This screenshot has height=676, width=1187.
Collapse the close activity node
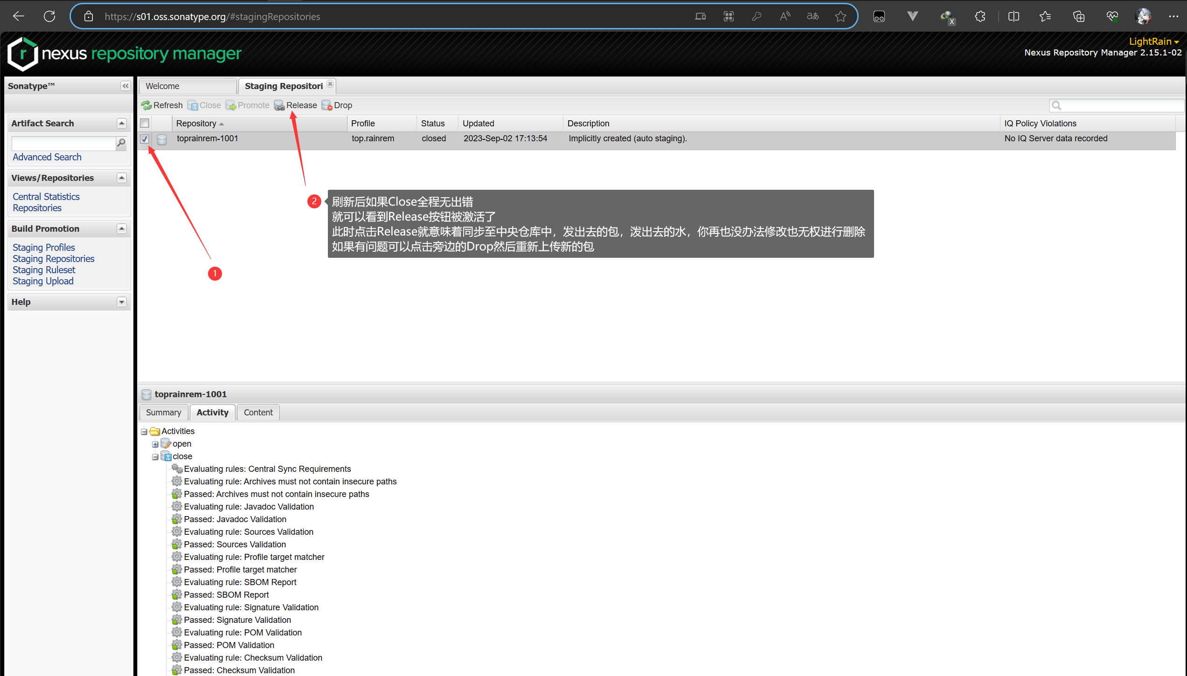(x=155, y=457)
